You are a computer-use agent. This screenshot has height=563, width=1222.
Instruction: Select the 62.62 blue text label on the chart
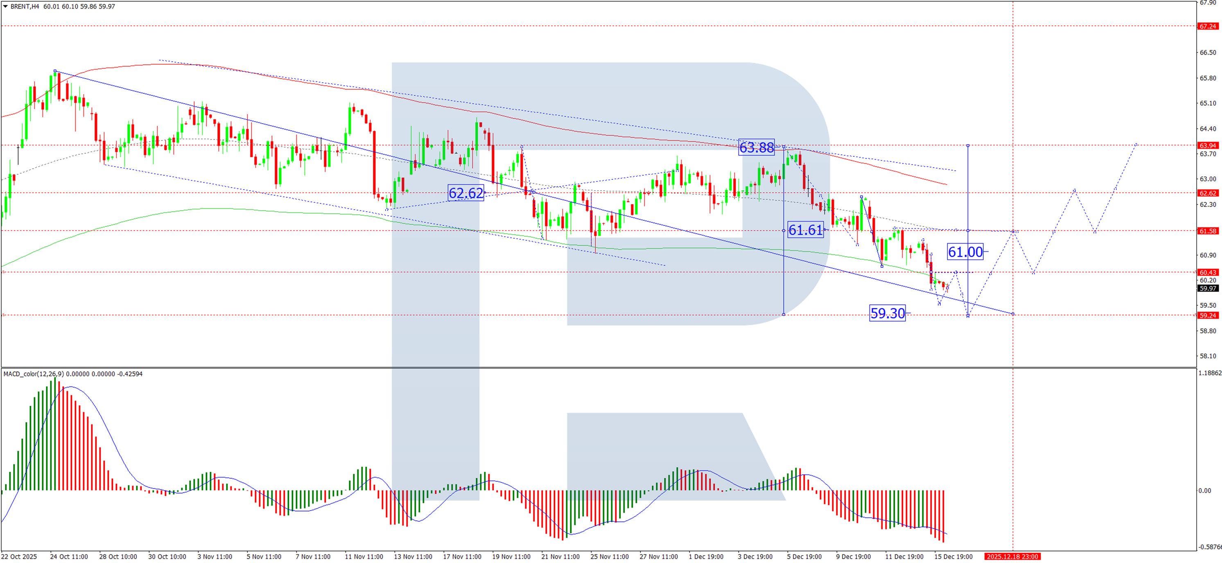coord(465,193)
